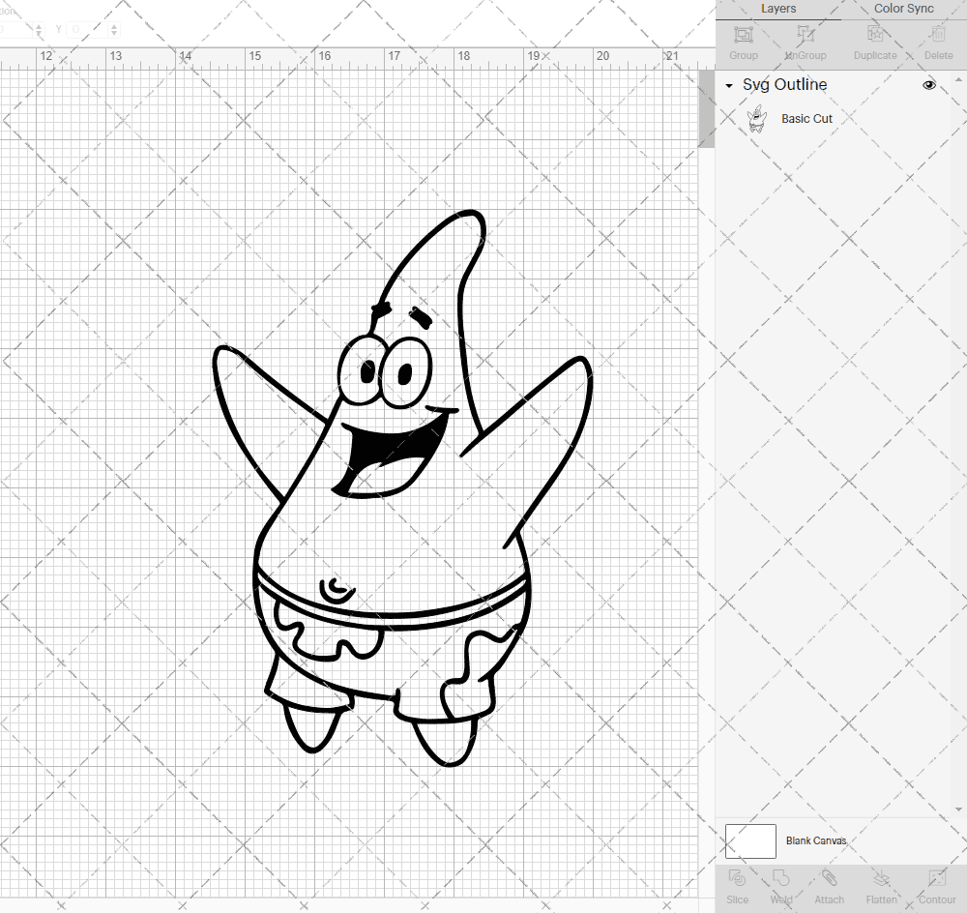
Task: Collapse the Svg Outline layer group
Action: pyautogui.click(x=728, y=85)
